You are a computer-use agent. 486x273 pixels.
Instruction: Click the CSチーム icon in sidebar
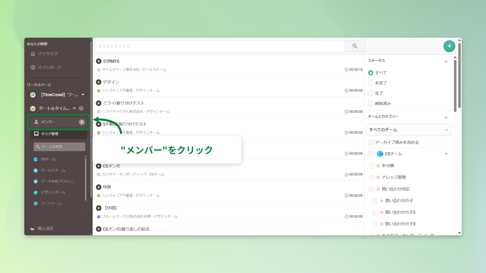(x=36, y=159)
